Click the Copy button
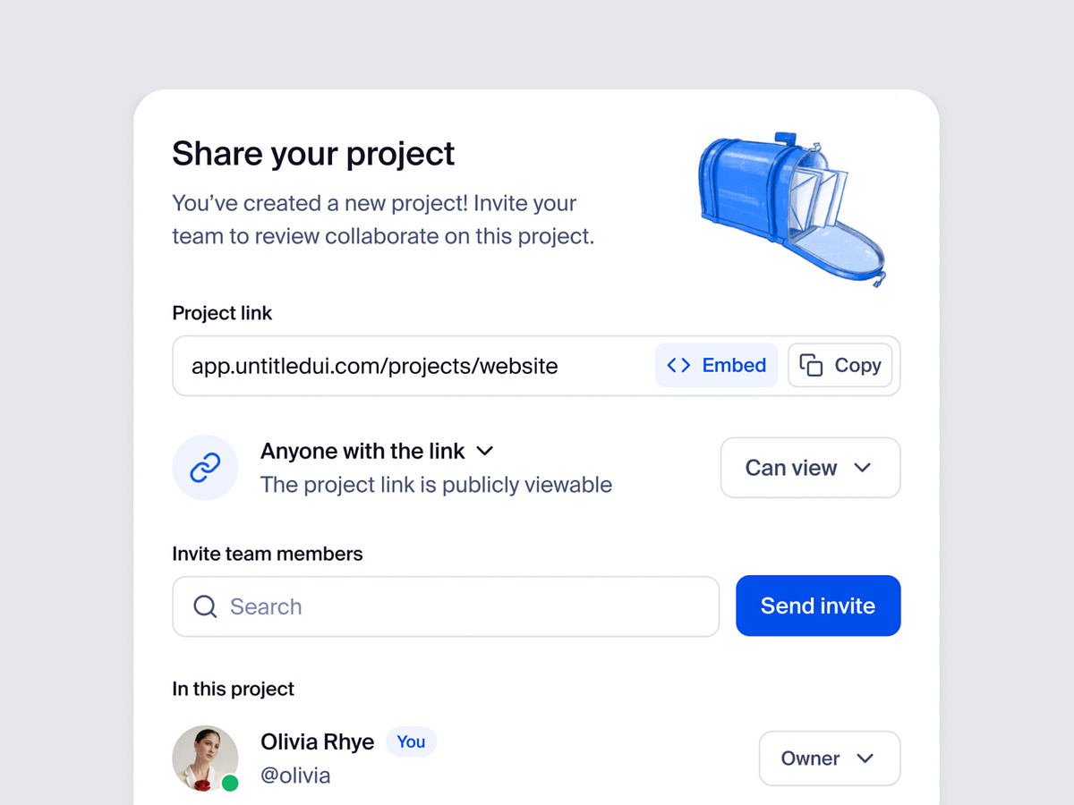Viewport: 1074px width, 805px height. [x=840, y=365]
